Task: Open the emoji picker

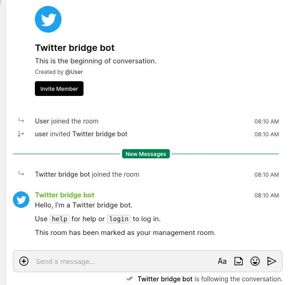Action: [x=255, y=261]
